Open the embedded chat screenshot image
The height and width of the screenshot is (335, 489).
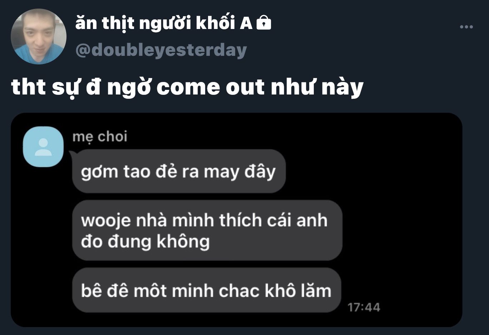(x=236, y=220)
